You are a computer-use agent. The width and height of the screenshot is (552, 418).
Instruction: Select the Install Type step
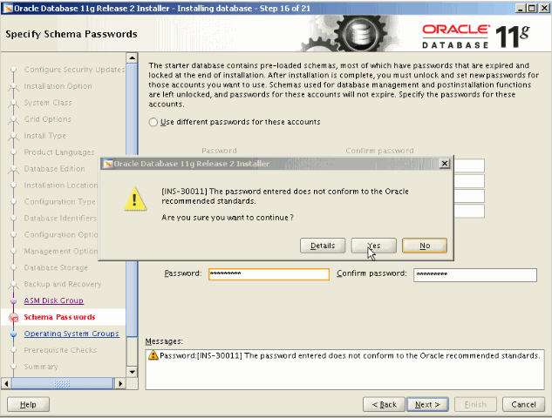click(x=44, y=136)
